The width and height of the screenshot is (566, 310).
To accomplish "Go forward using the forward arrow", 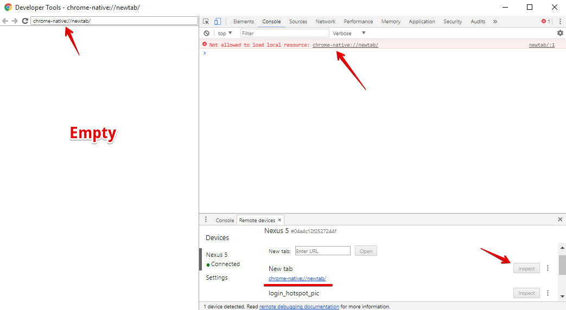I will tap(15, 21).
